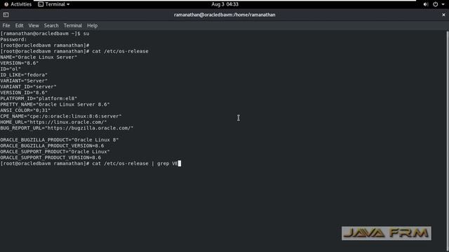Open the View menu
Image resolution: width=449 pixels, height=252 pixels.
pyautogui.click(x=34, y=25)
